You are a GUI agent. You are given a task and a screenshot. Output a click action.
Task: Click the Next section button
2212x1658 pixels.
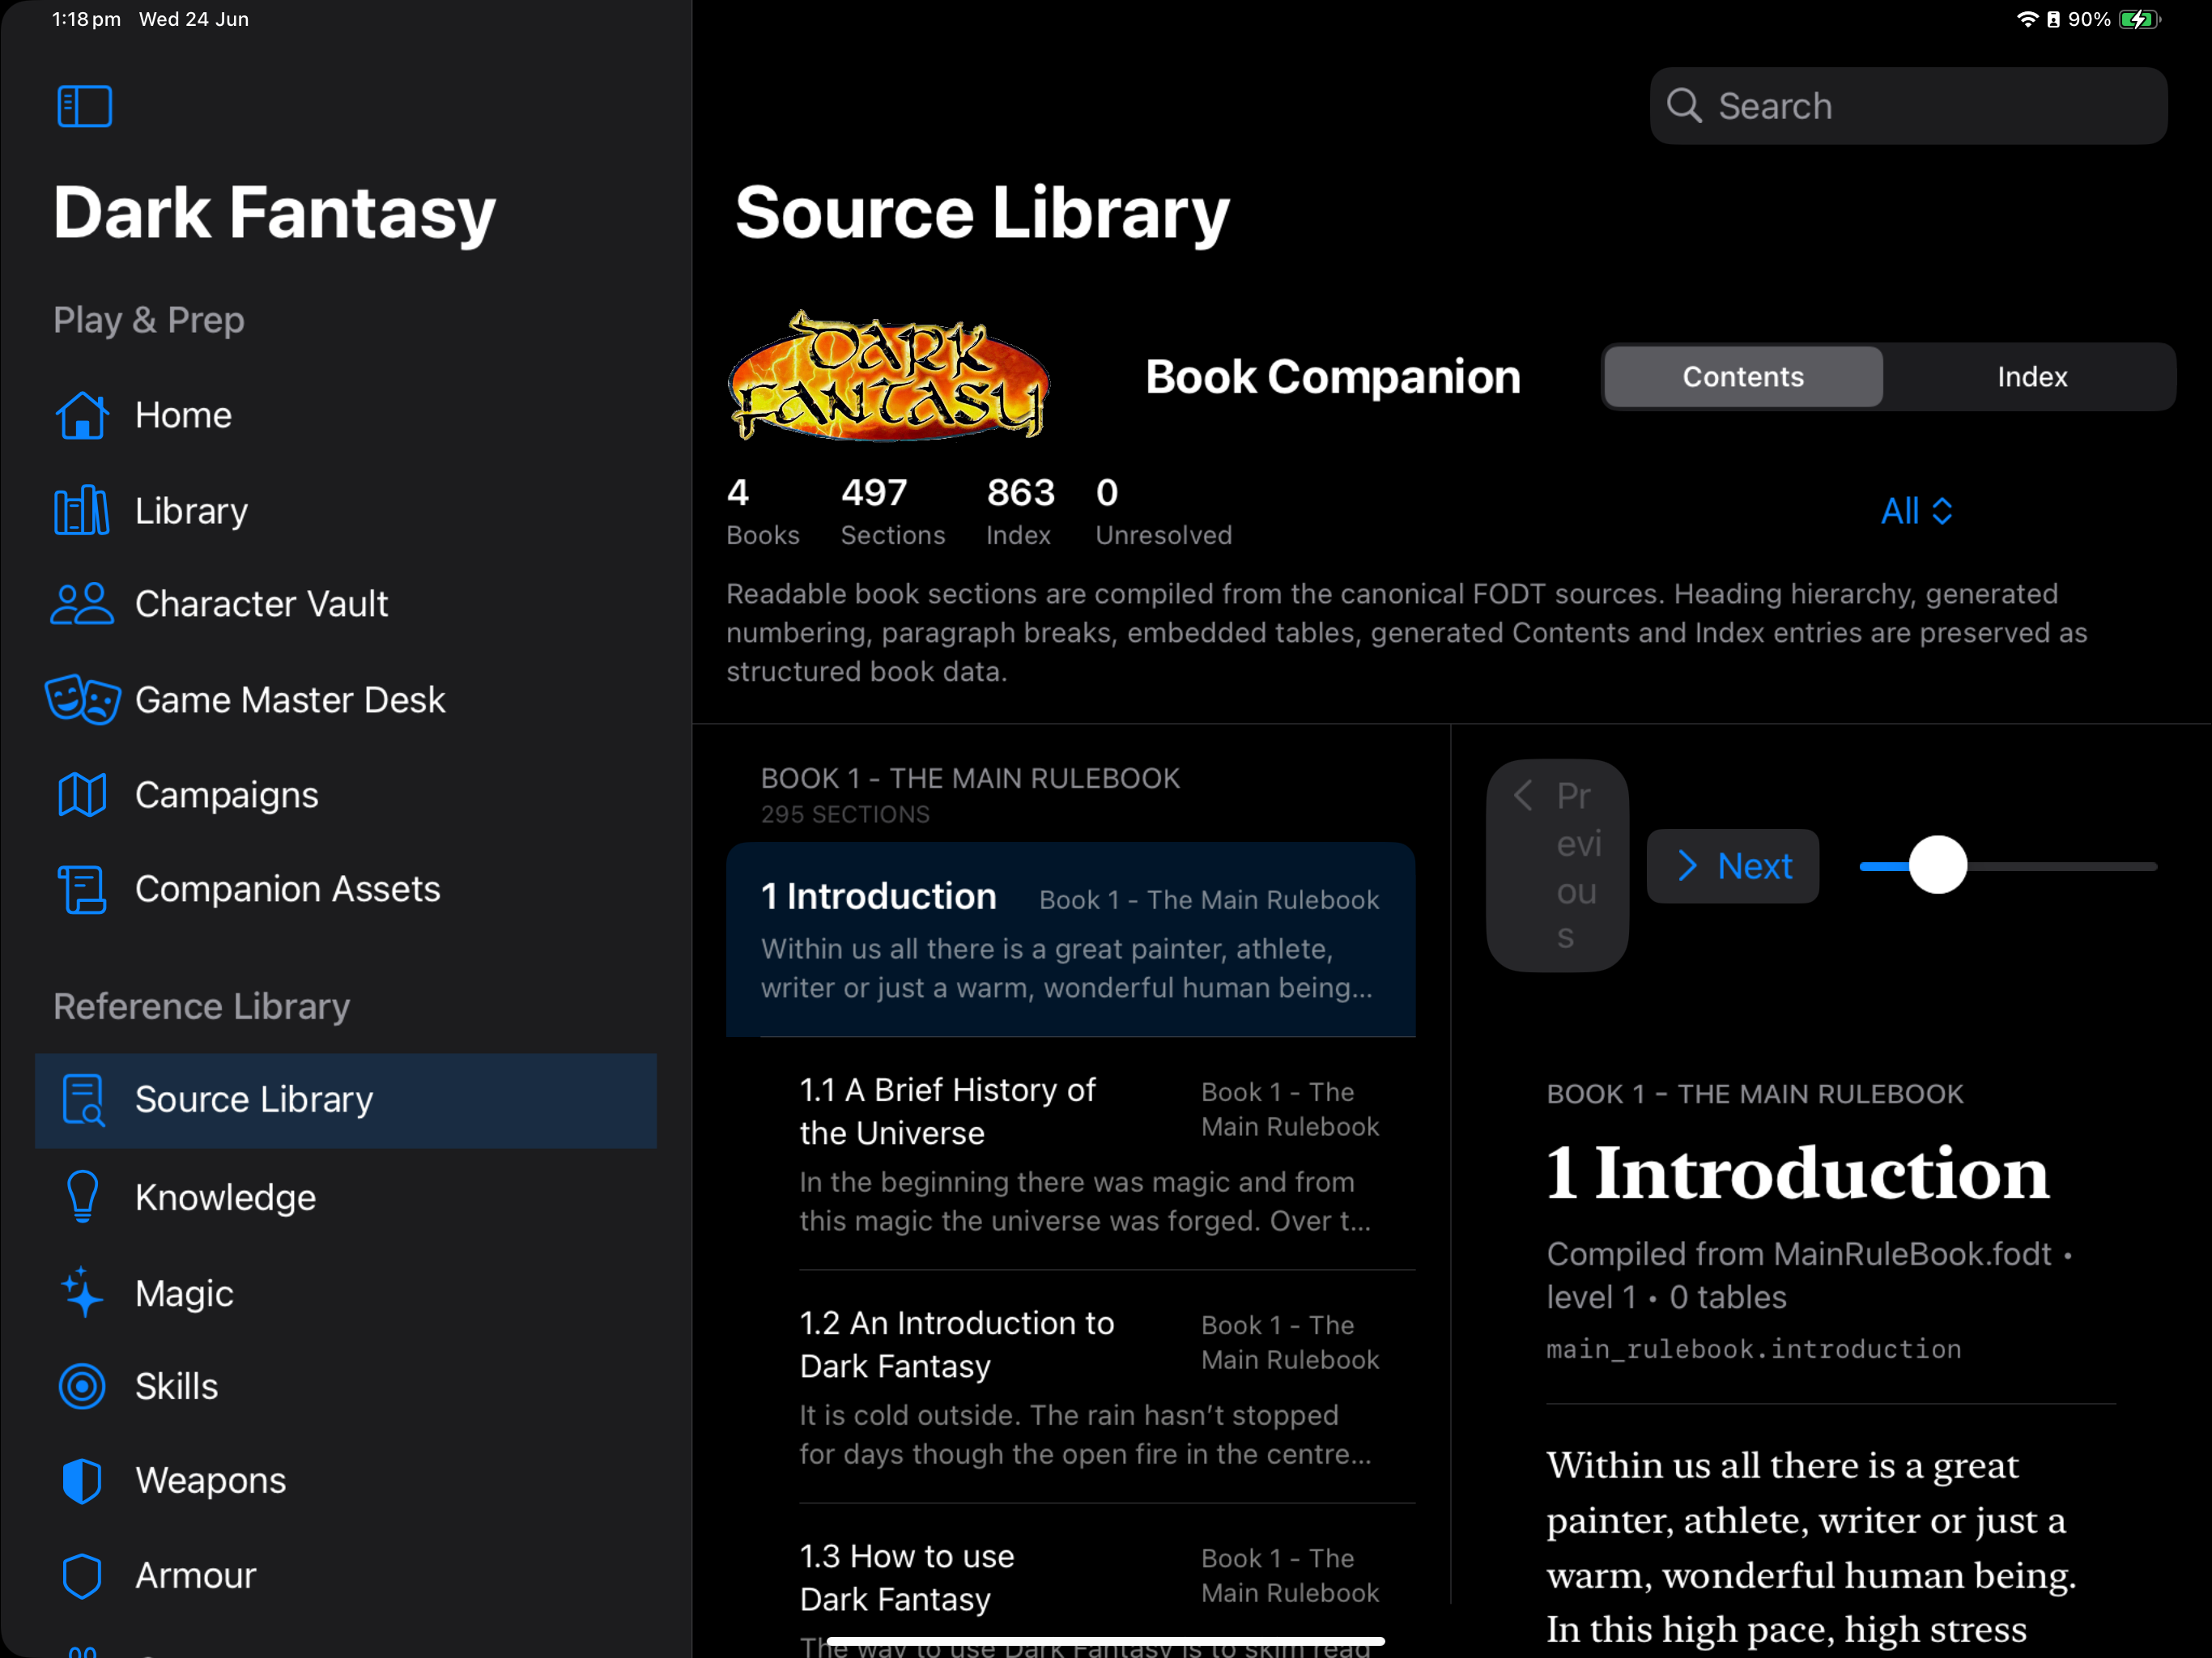1732,866
